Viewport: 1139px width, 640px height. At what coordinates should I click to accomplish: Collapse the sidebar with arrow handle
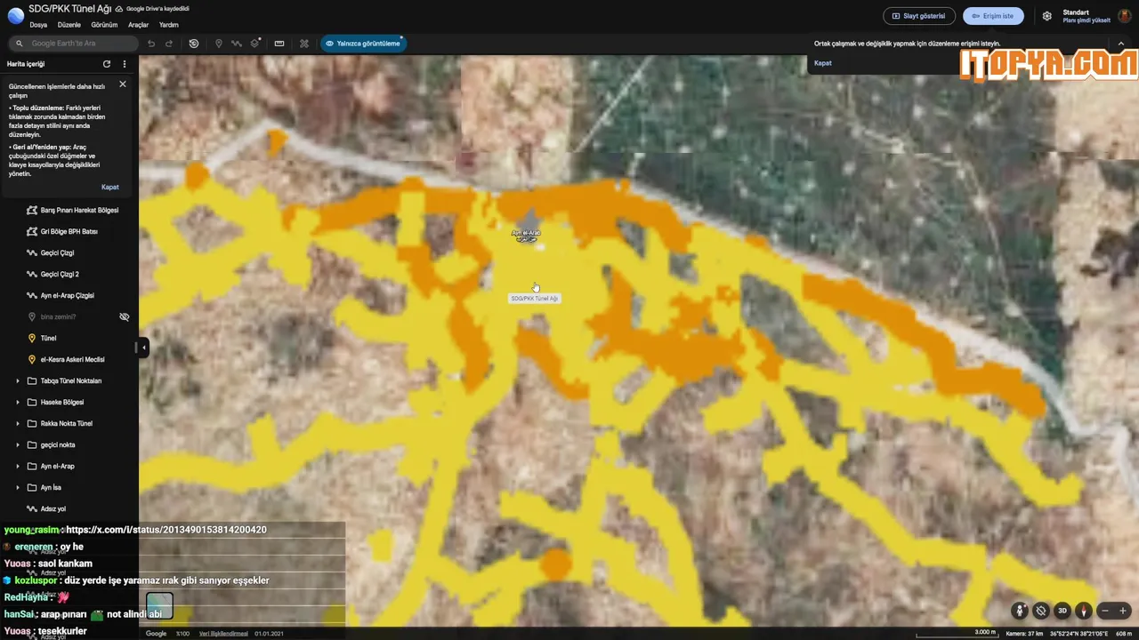click(x=143, y=348)
